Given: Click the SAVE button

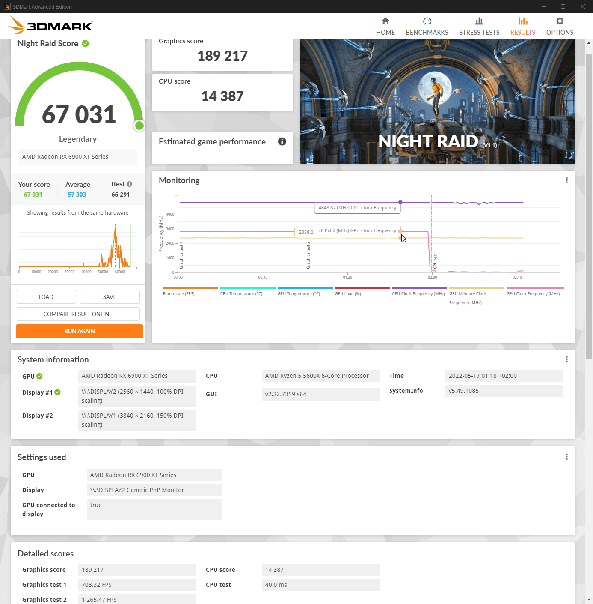Looking at the screenshot, I should [x=110, y=297].
